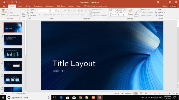
Task: Click the Save icon in quick access toolbar
Action: (4, 2)
